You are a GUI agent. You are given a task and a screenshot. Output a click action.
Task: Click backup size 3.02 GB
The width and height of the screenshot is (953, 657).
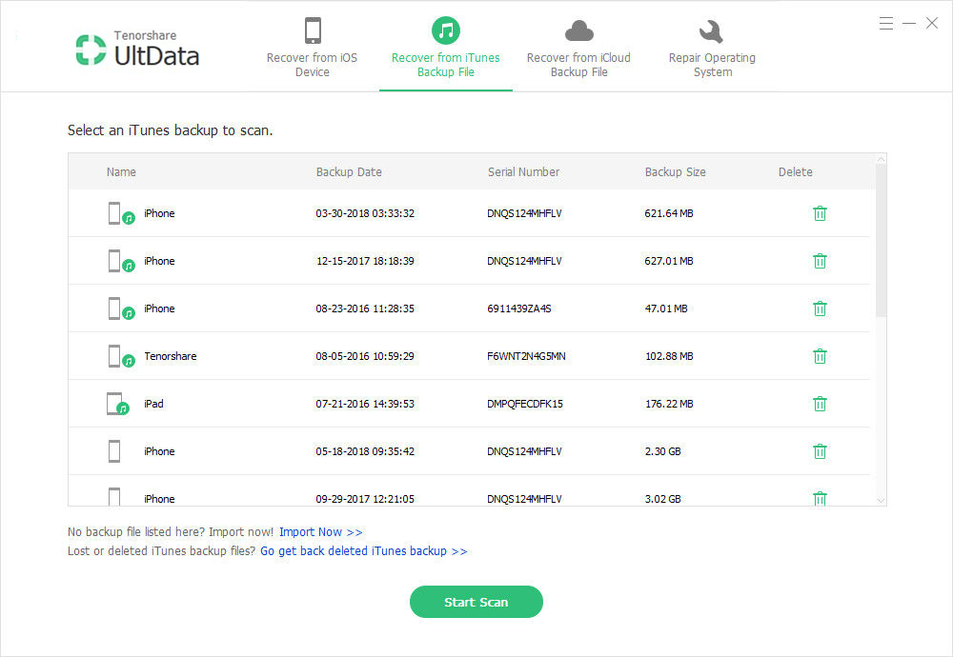[662, 499]
